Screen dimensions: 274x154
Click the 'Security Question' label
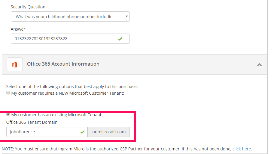[x=28, y=7]
